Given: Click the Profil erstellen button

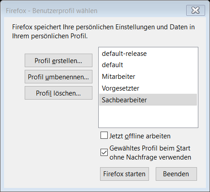Looking at the screenshot, I should (58, 60).
